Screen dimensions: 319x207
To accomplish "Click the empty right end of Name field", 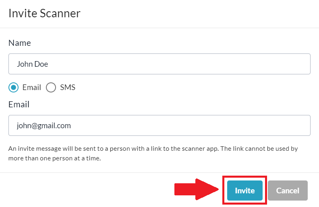I will tap(282, 64).
